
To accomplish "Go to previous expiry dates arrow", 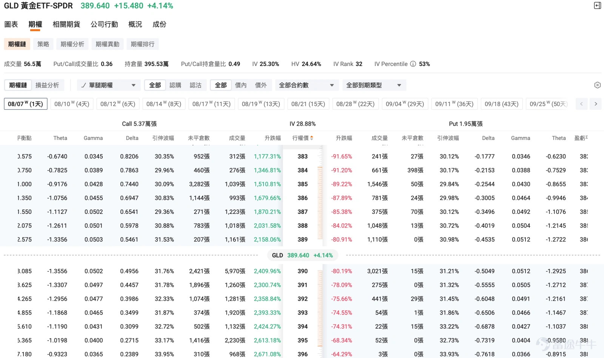I will (x=581, y=104).
